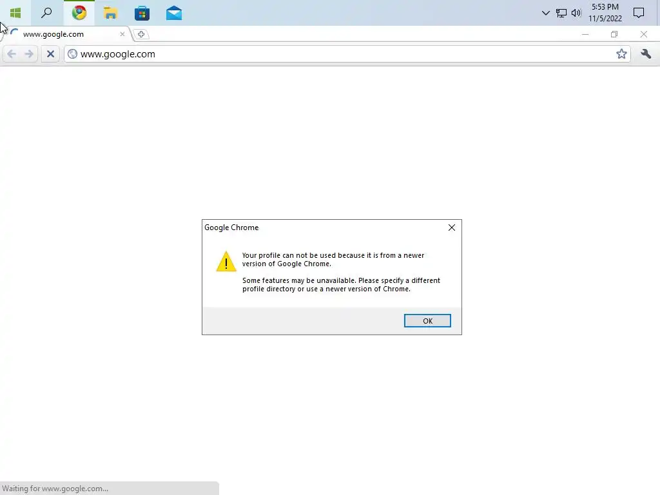This screenshot has width=660, height=495.
Task: Show hidden system tray icons
Action: click(545, 13)
